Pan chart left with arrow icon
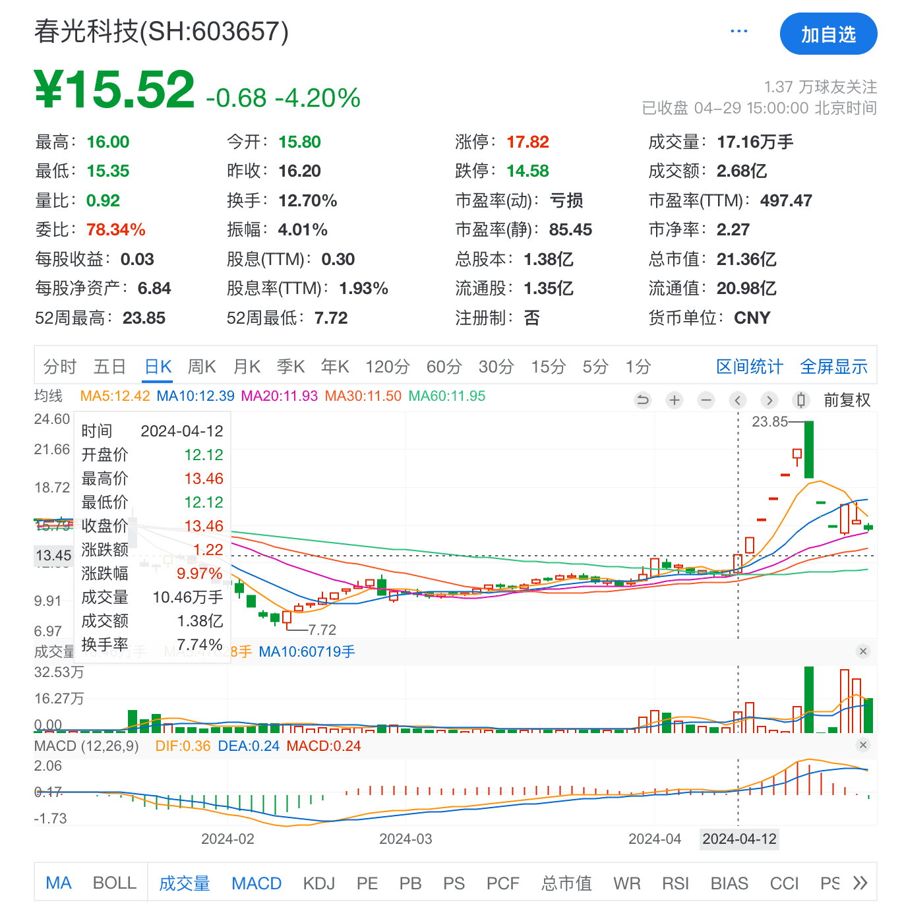Image resolution: width=902 pixels, height=919 pixels. (738, 400)
